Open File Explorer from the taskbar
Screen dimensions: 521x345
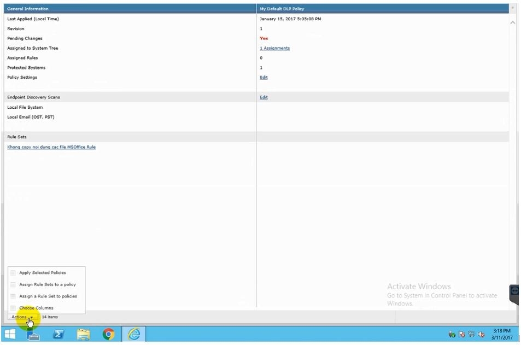click(83, 334)
